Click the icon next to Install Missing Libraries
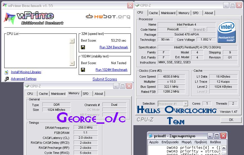Image resolution: width=244 pixels, height=155 pixels. tap(6, 72)
